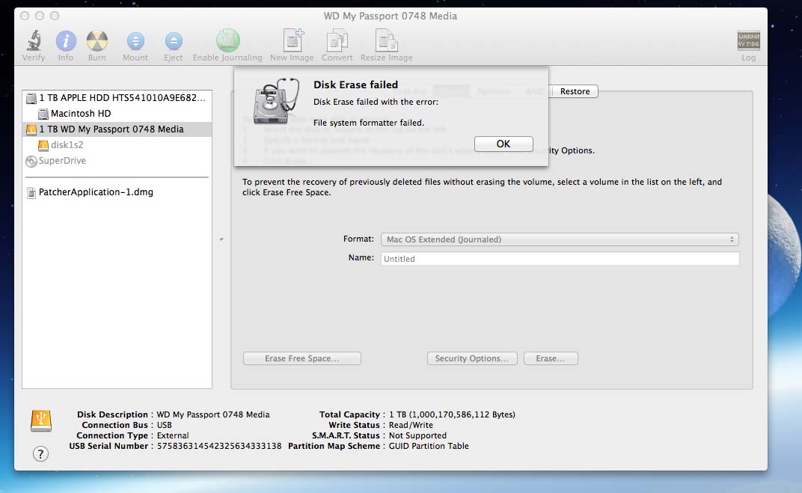Image resolution: width=802 pixels, height=493 pixels.
Task: Open the Log viewer icon
Action: pos(748,40)
